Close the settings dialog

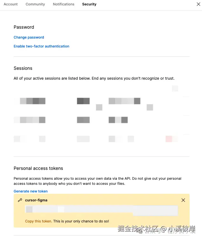click(x=199, y=4)
